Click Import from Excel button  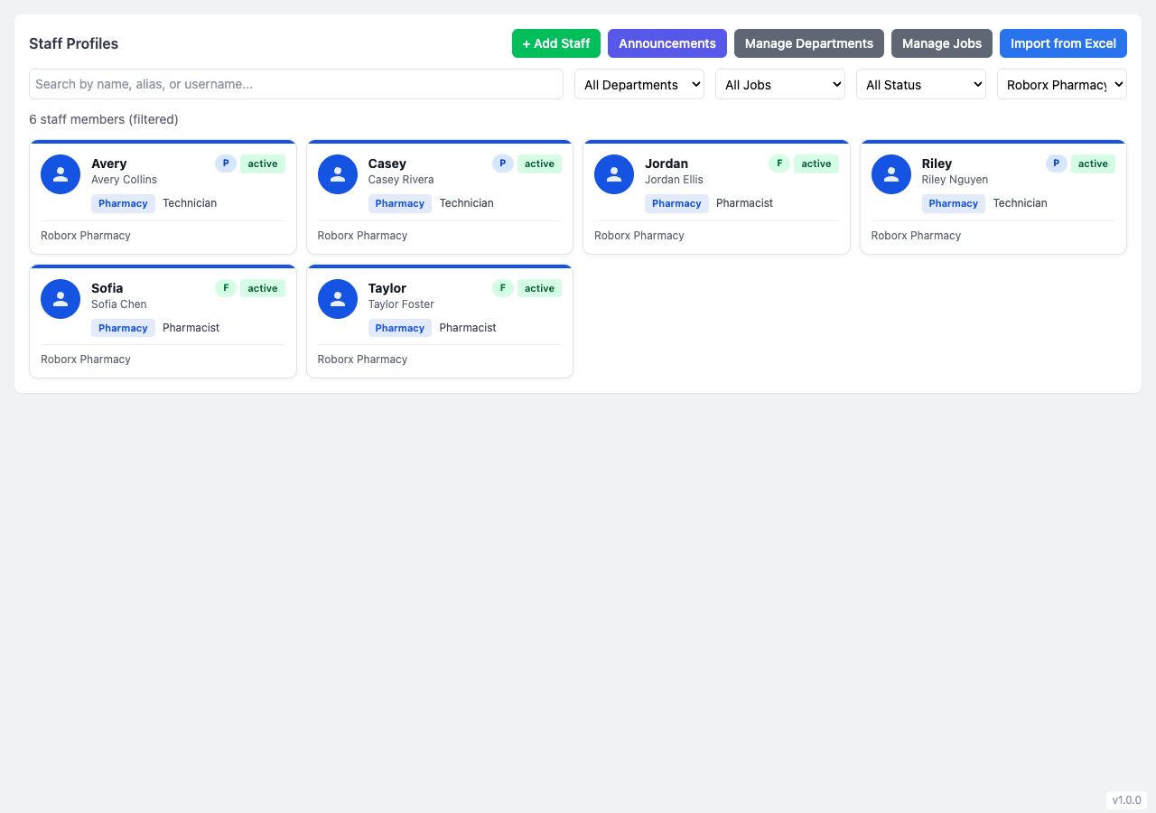[1063, 43]
